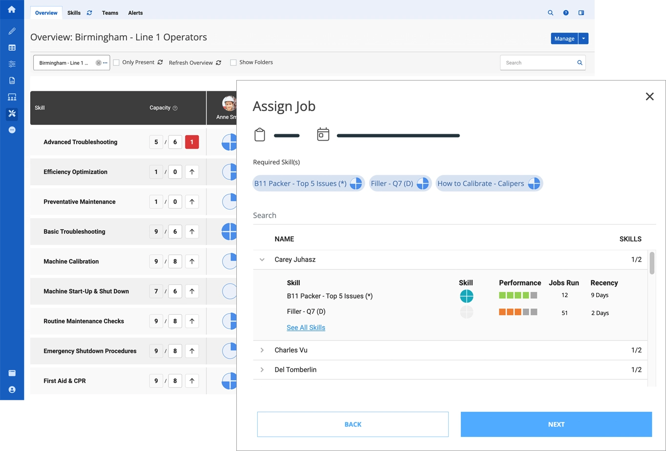Click the help question mark icon

click(x=566, y=13)
